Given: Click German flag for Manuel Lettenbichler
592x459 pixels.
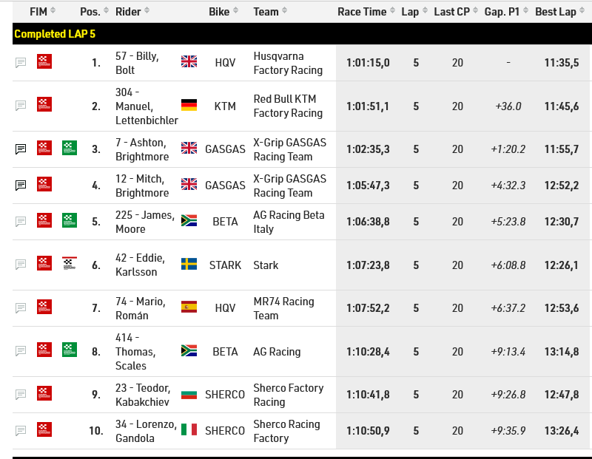Looking at the screenshot, I should (x=189, y=105).
